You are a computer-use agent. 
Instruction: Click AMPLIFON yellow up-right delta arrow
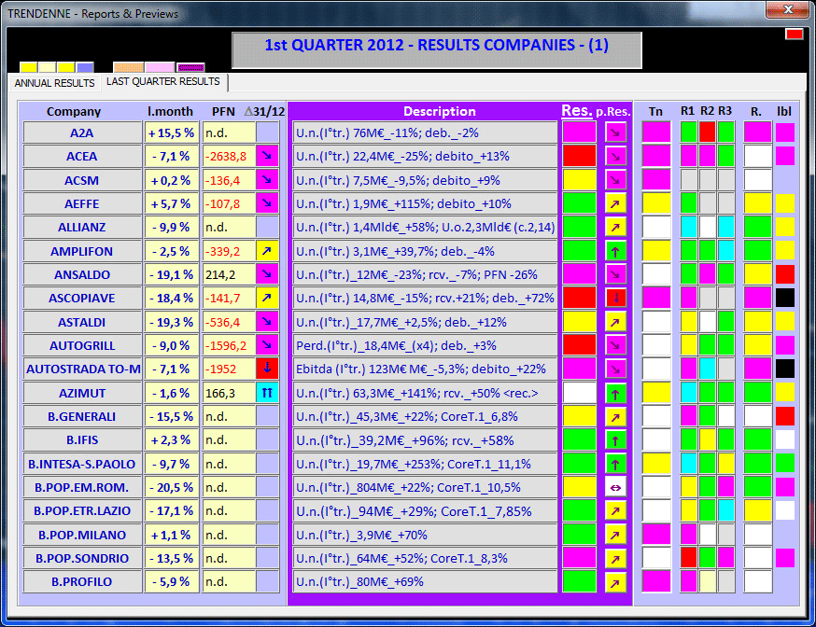tap(268, 251)
